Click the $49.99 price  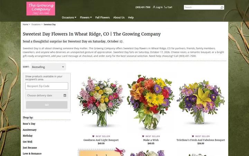[101, 144]
